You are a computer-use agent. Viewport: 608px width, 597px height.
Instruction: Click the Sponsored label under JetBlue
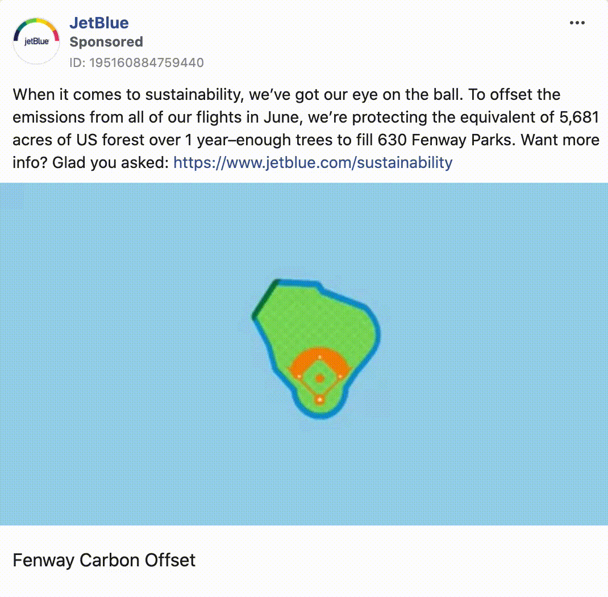tap(106, 42)
